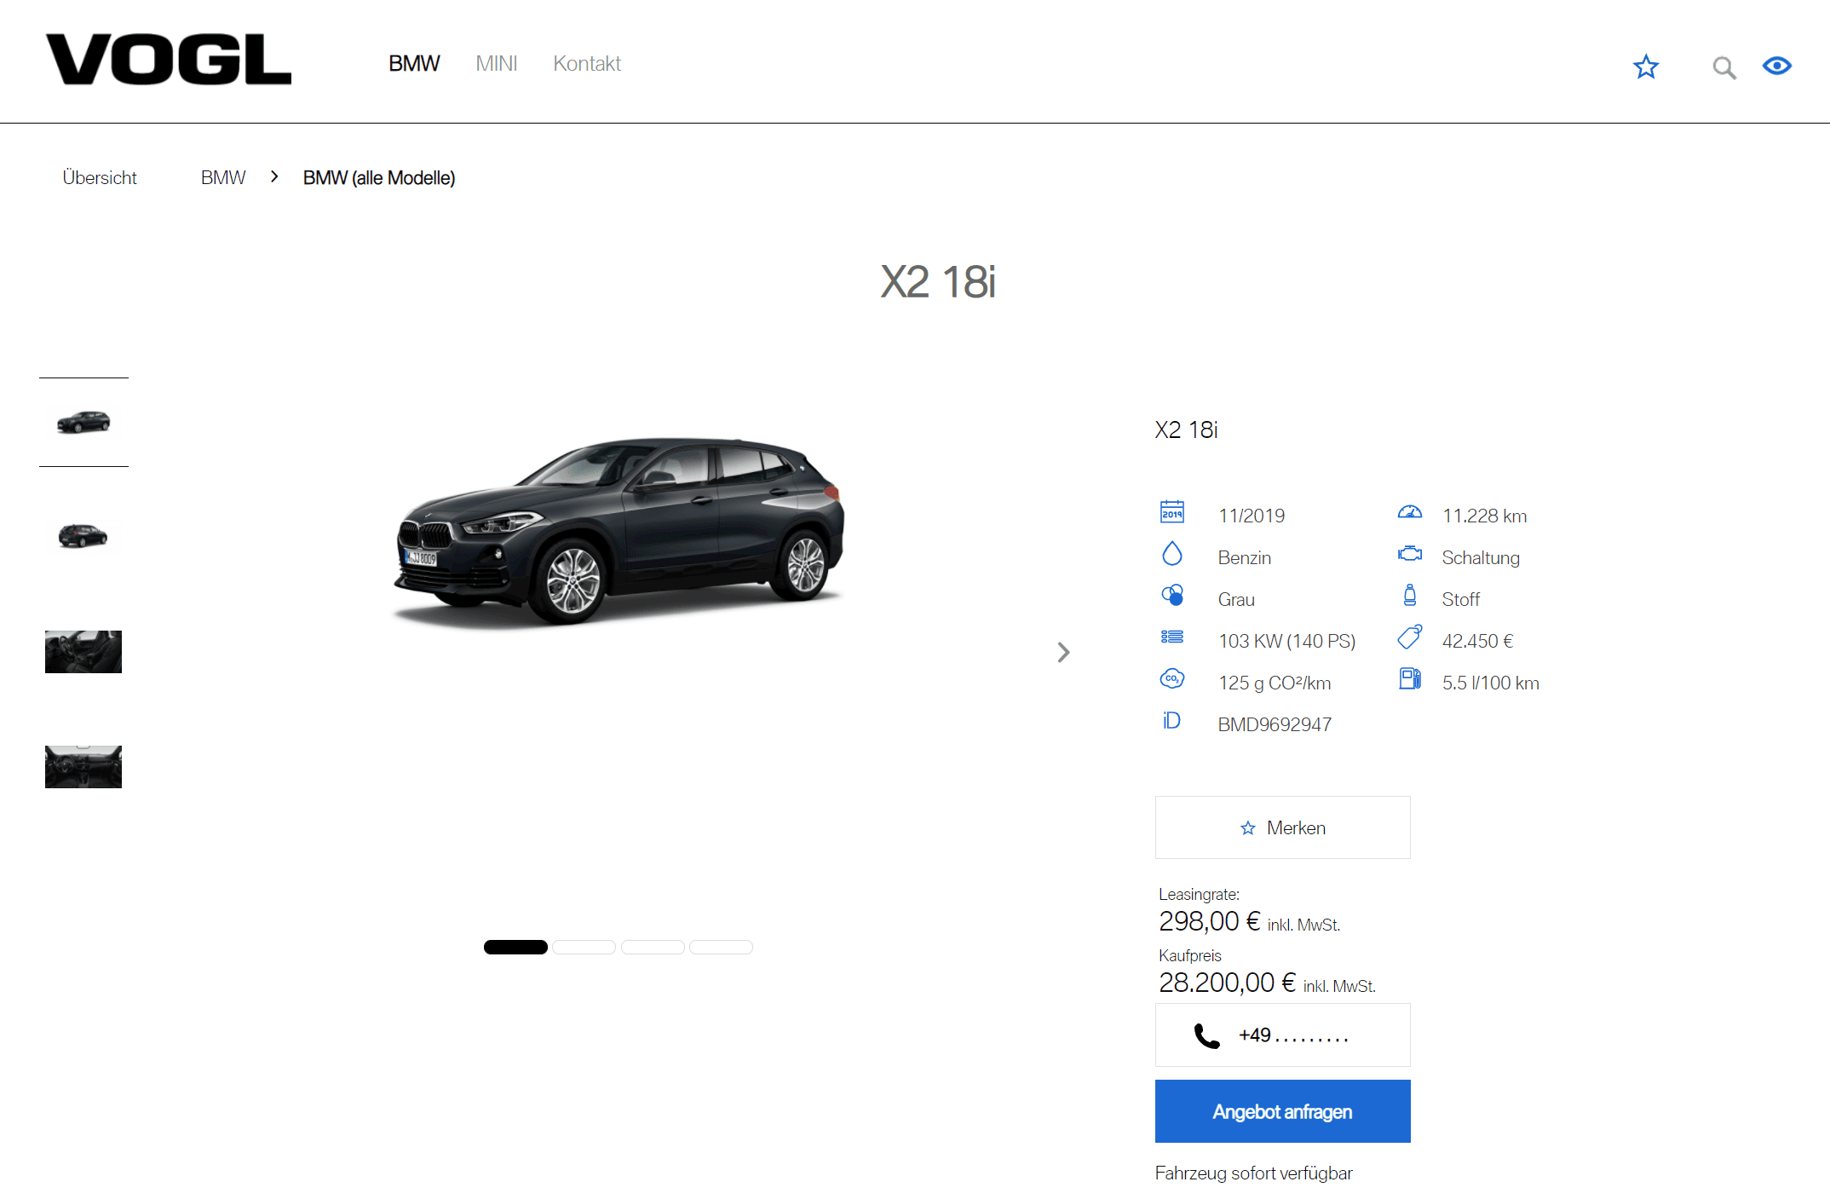1830x1199 pixels.
Task: Click the 11/2019 registration date text
Action: click(x=1252, y=516)
